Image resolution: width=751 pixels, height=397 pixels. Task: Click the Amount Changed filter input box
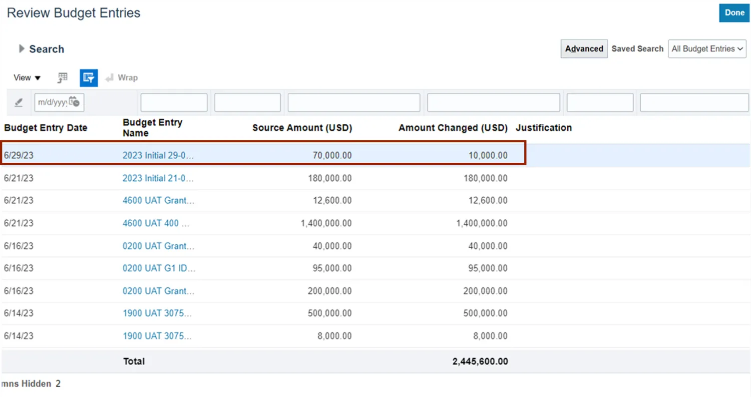pyautogui.click(x=493, y=102)
